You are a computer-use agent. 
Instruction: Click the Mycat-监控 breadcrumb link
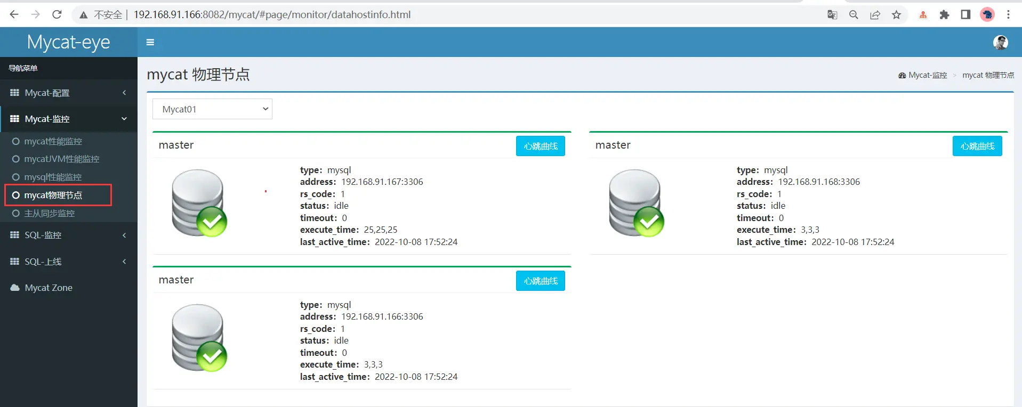pos(928,75)
